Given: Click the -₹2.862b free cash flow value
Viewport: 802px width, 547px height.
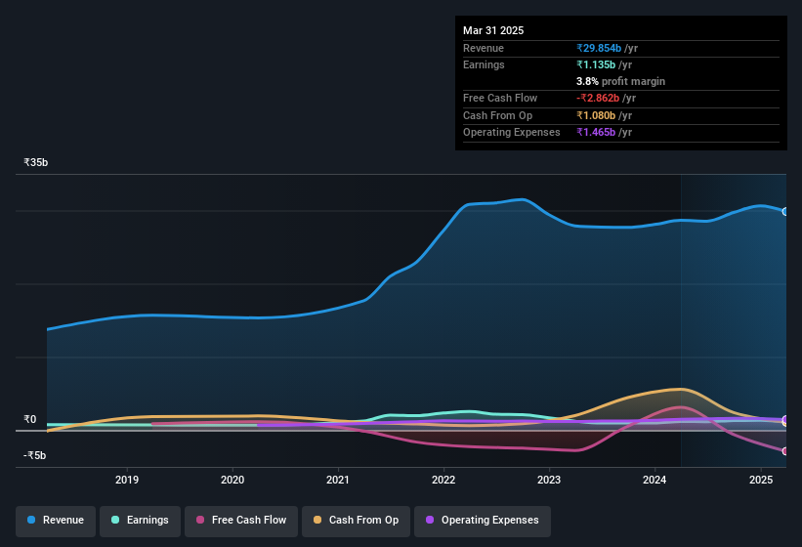Looking at the screenshot, I should [x=598, y=98].
